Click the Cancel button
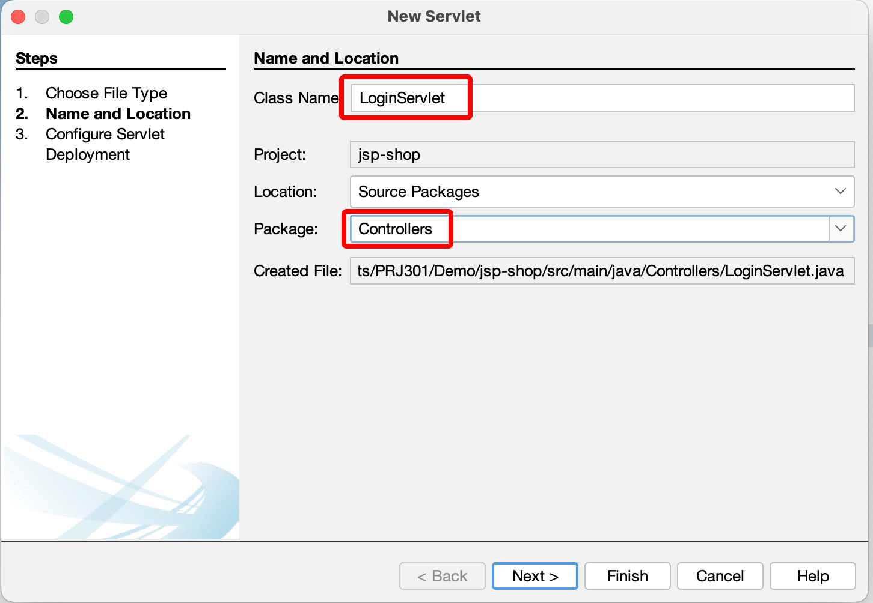This screenshot has width=873, height=603. pos(720,576)
